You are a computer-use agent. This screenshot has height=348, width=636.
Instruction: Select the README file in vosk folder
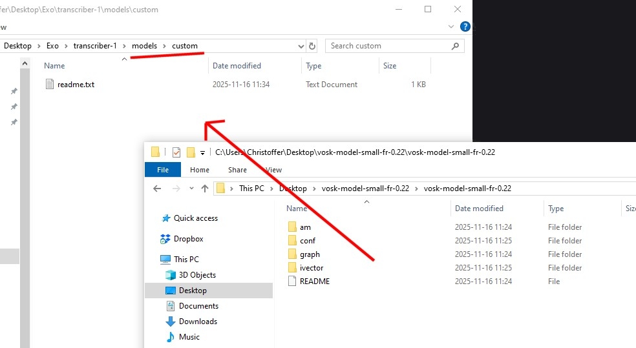click(x=314, y=281)
